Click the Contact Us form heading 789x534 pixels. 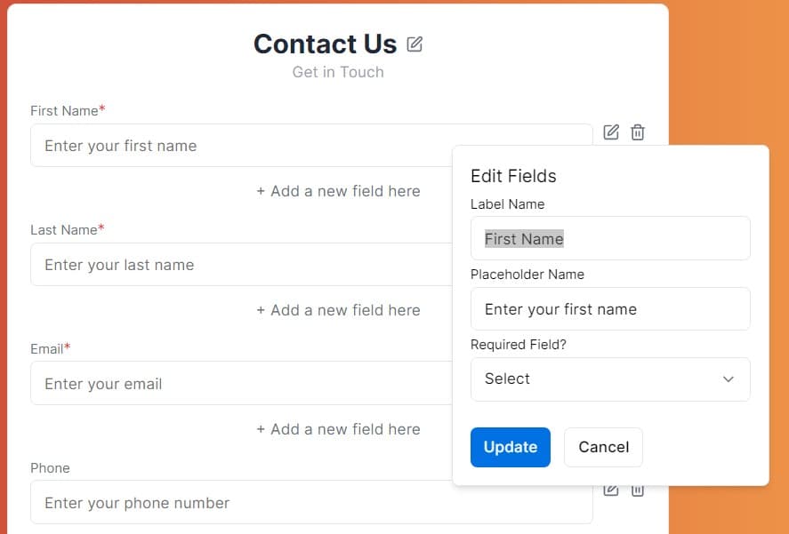(x=325, y=44)
